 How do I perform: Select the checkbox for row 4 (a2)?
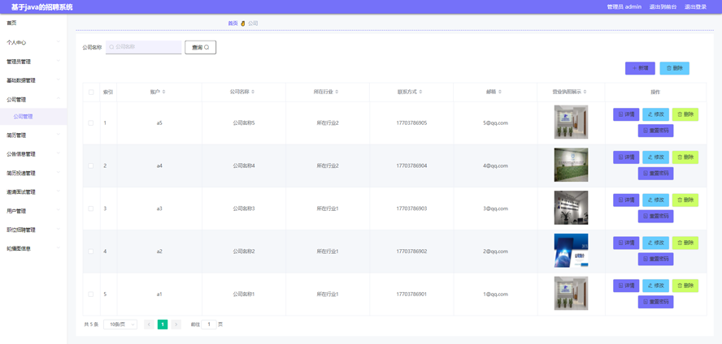click(91, 252)
